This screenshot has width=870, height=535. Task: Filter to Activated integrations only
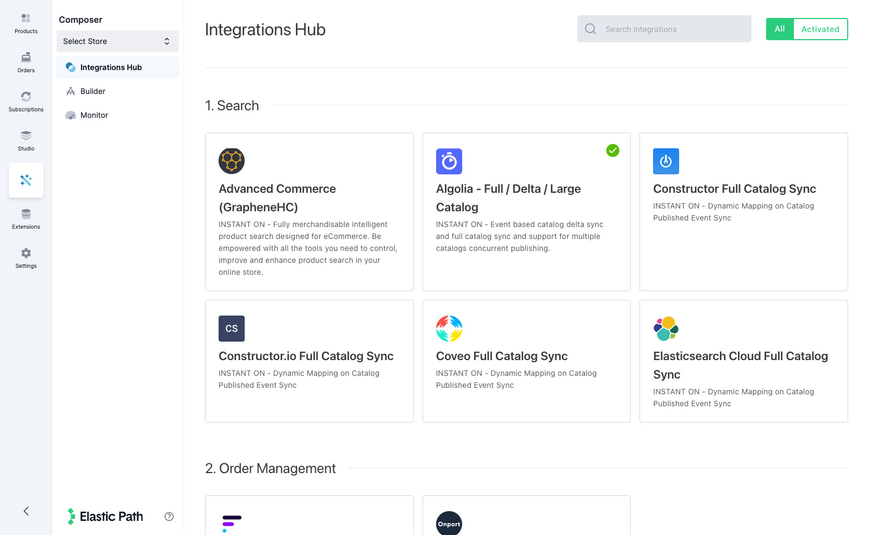pos(820,29)
